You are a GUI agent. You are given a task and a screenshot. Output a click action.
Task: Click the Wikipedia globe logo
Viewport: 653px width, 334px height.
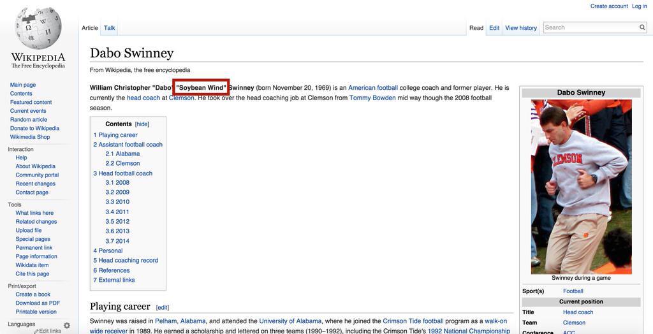pos(38,28)
